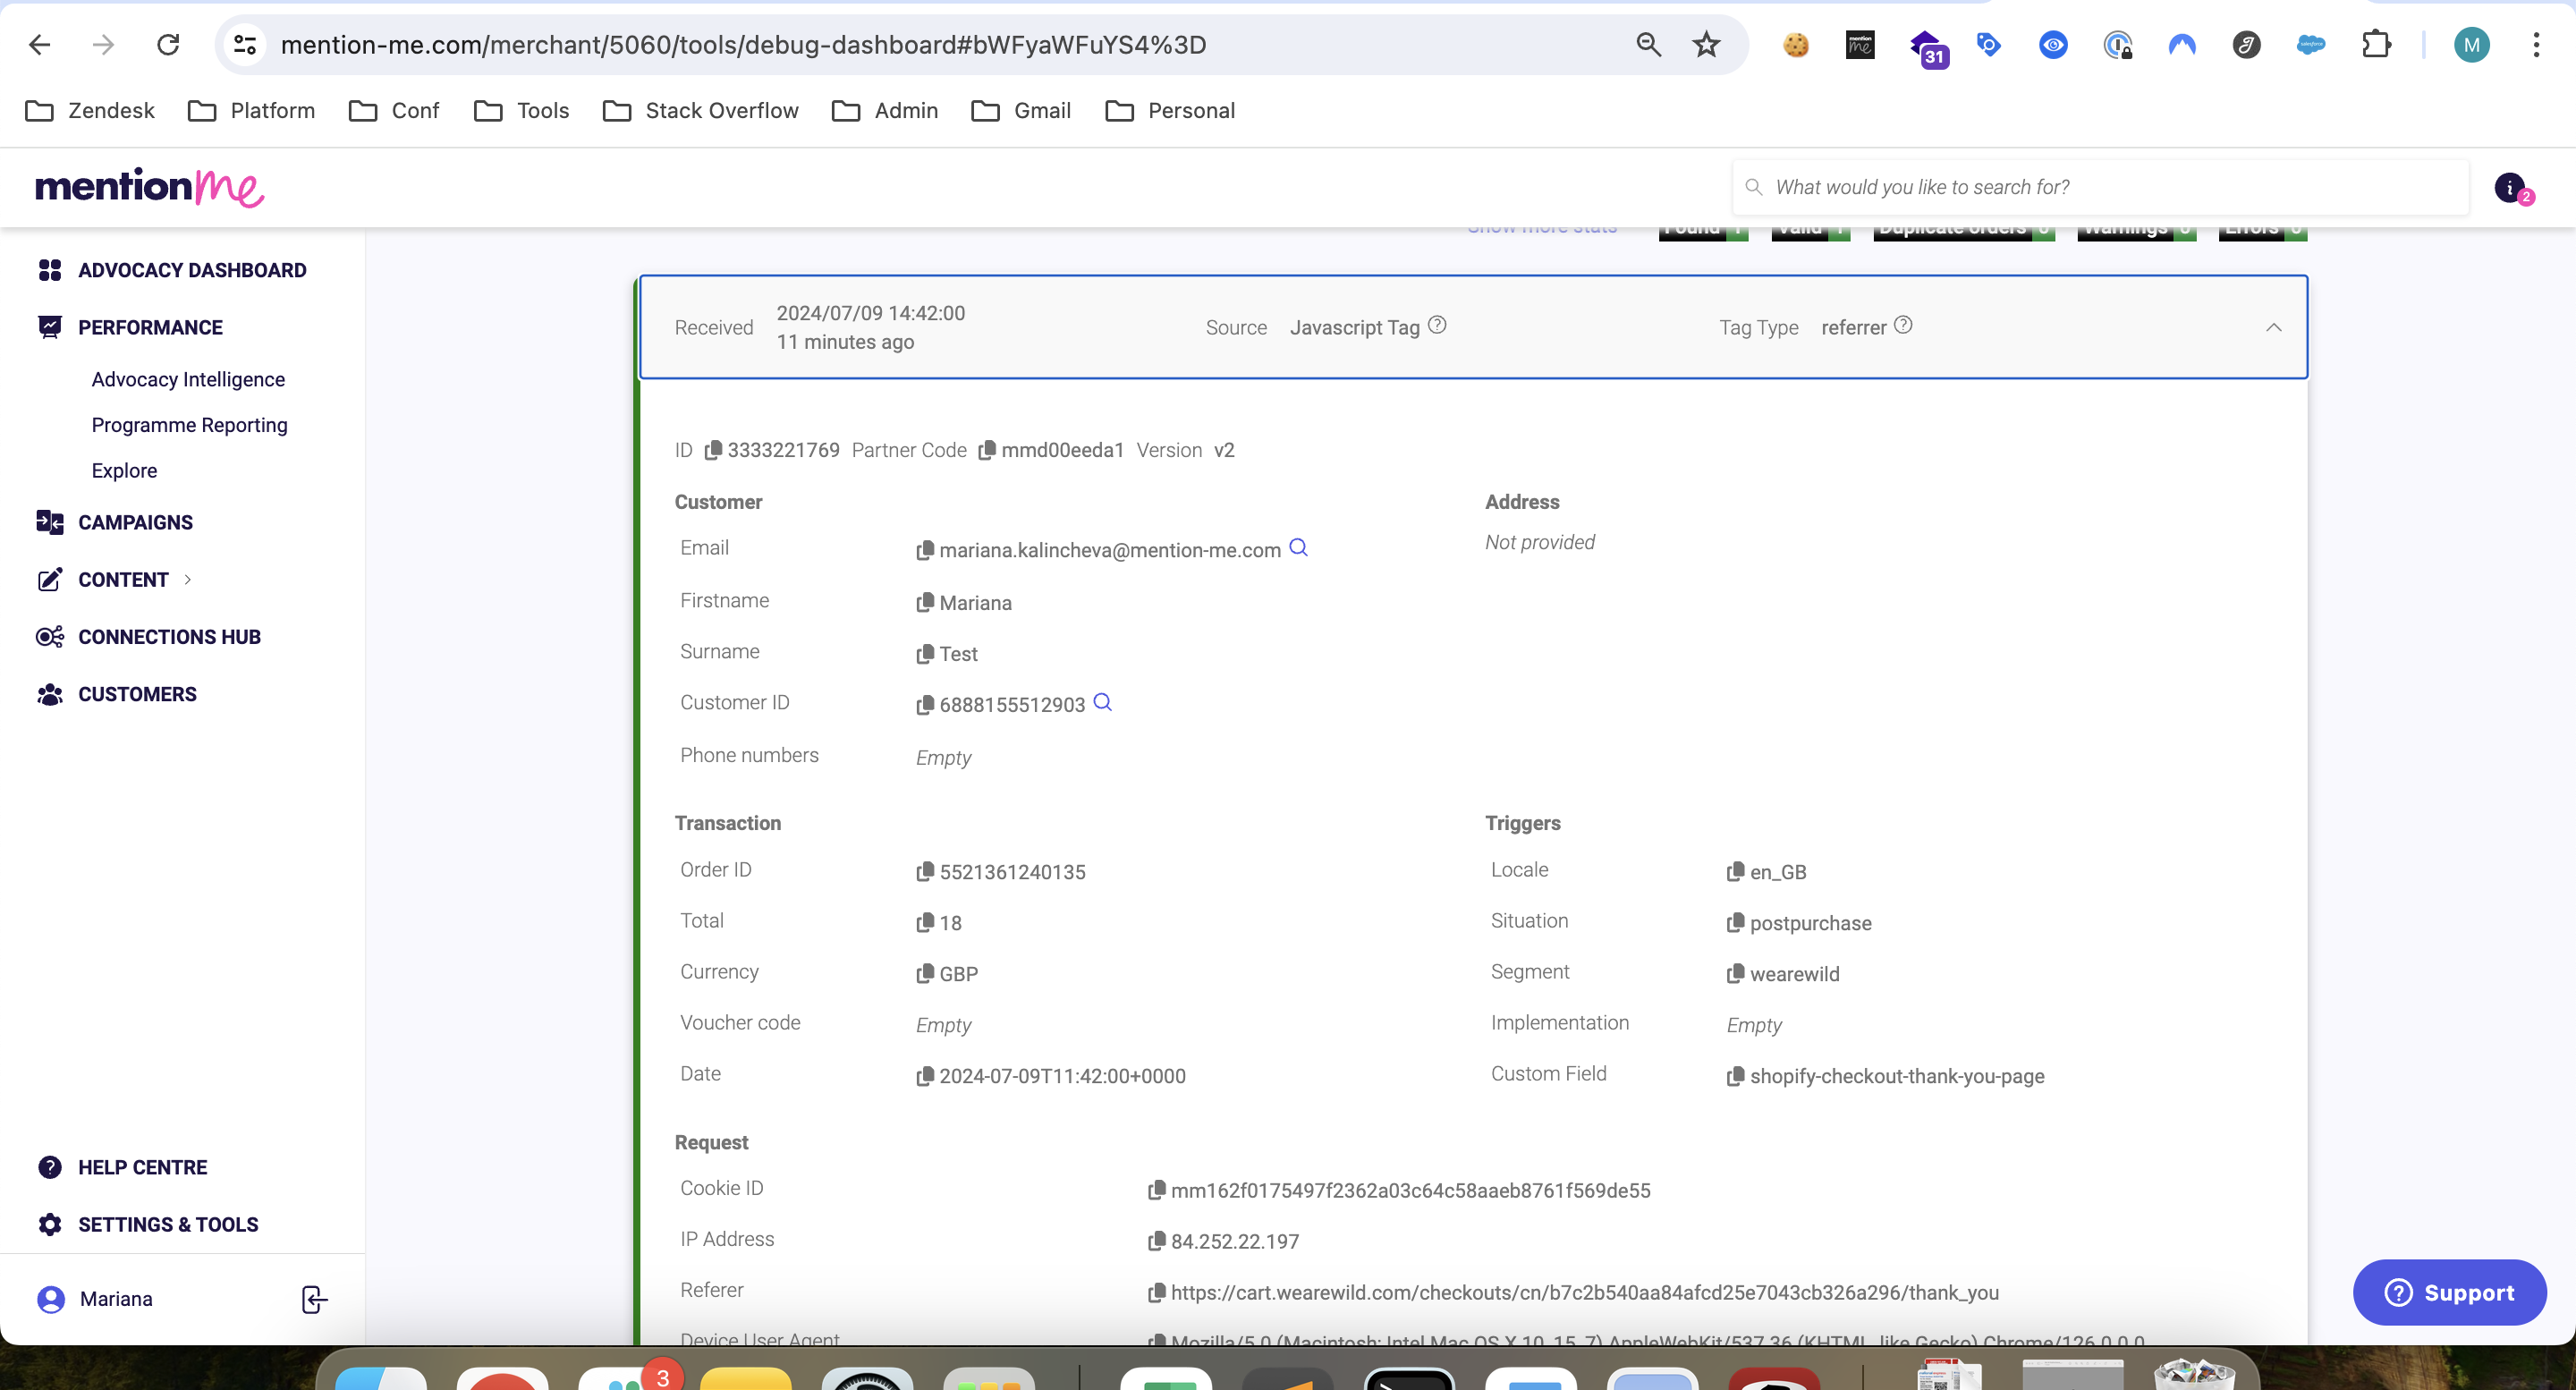Open the Stack Overflow bookmarks folder

coord(701,111)
